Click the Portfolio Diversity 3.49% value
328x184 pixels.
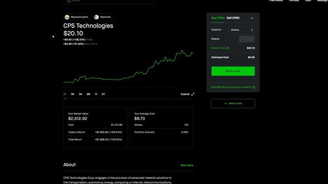point(184,132)
